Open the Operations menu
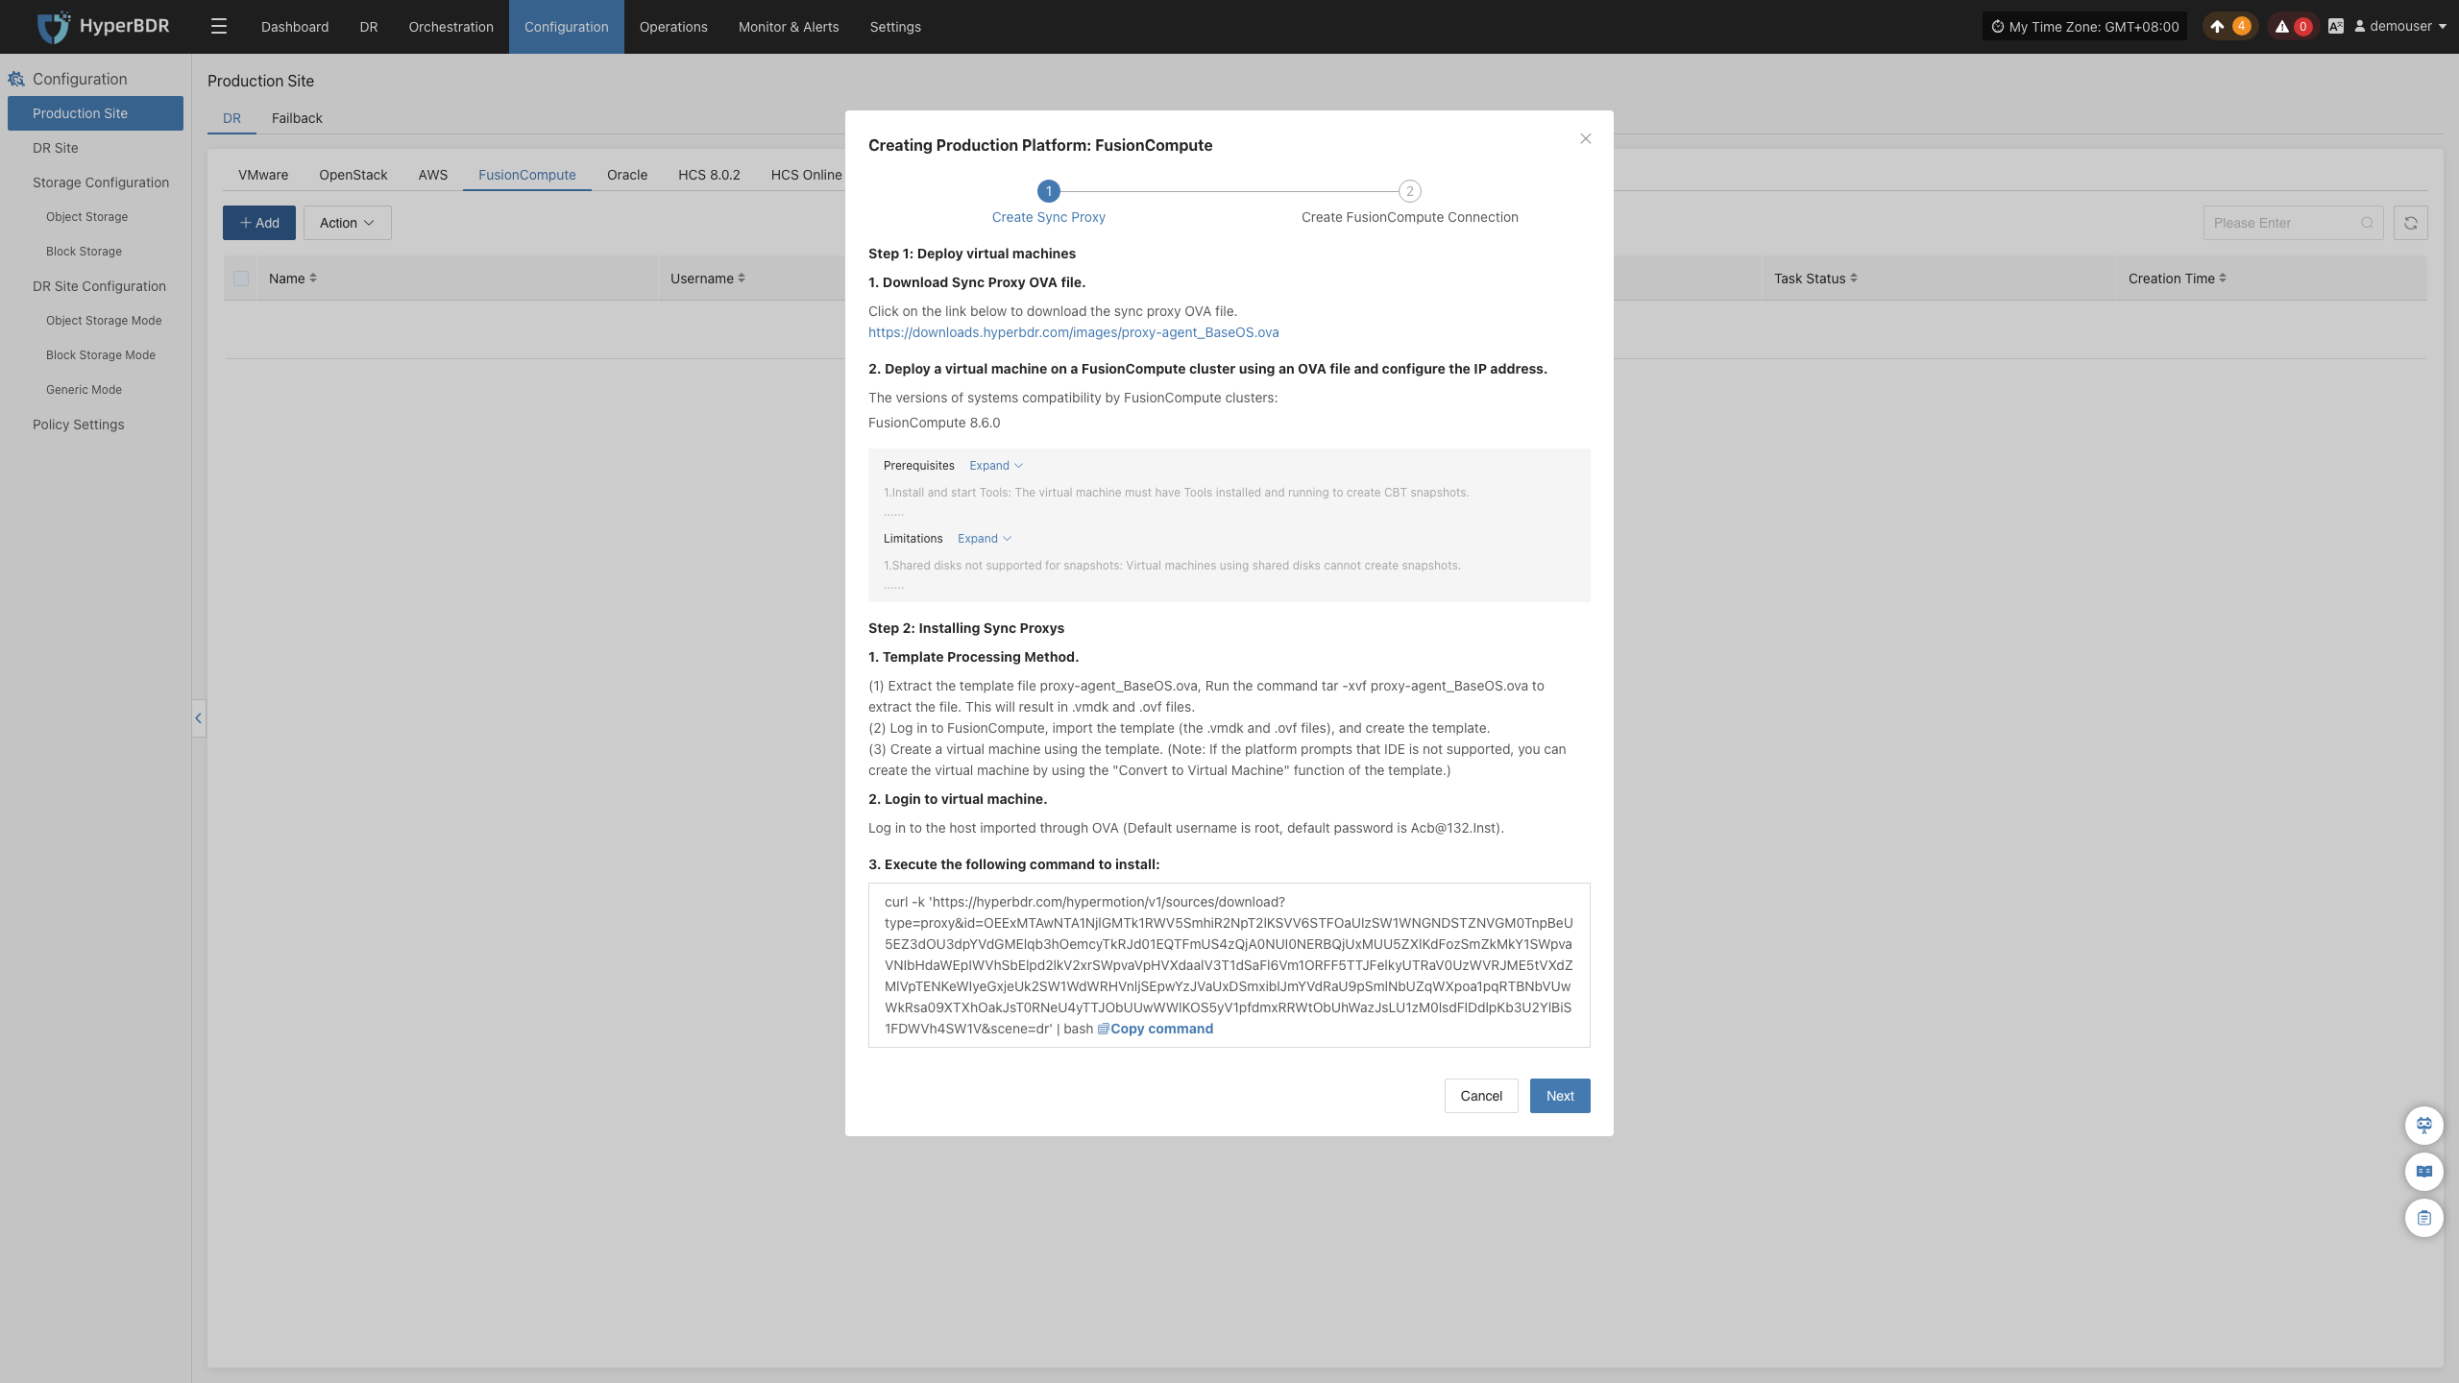The width and height of the screenshot is (2459, 1383). coord(673,27)
